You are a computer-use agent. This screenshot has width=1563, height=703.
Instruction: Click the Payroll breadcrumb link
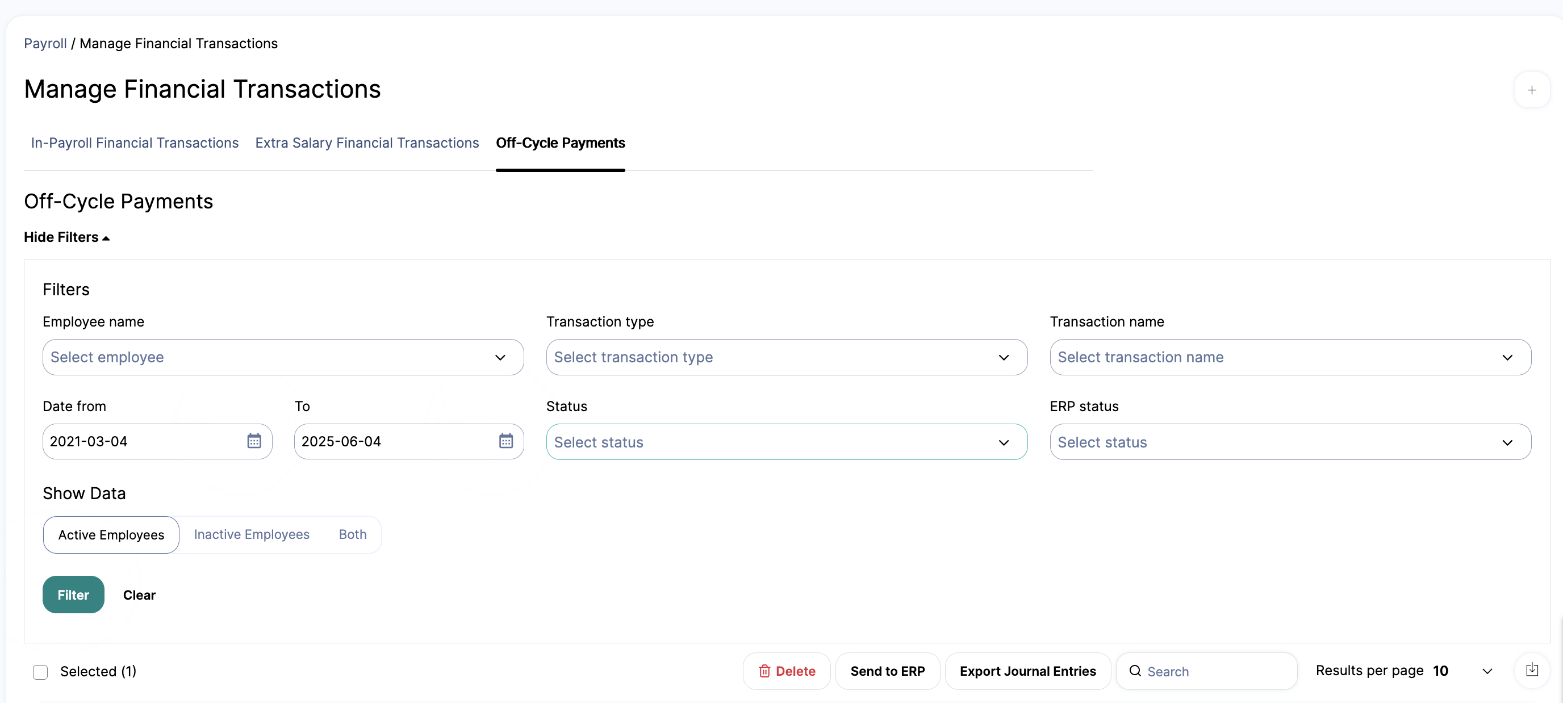pos(45,44)
